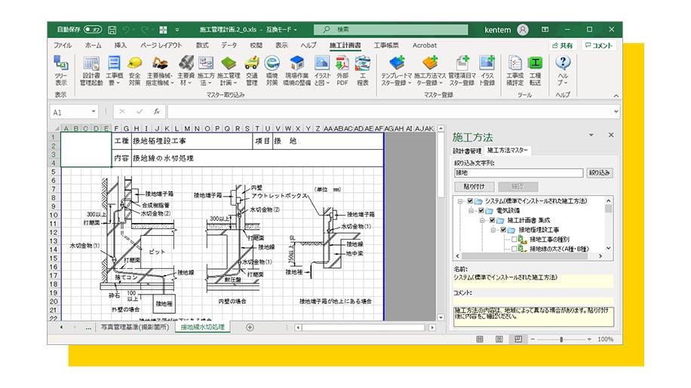Click the insert function fx button
Screen dimensions: 691x388
(156, 112)
